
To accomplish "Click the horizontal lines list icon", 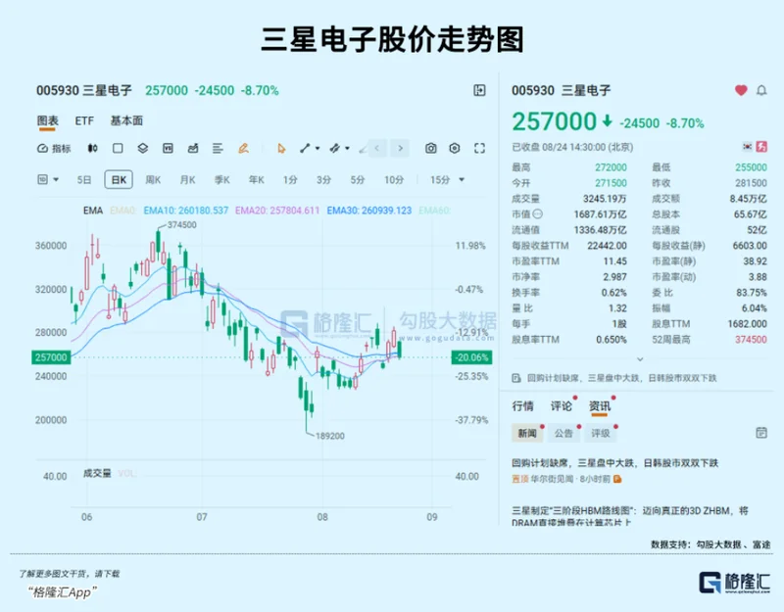I will point(218,149).
